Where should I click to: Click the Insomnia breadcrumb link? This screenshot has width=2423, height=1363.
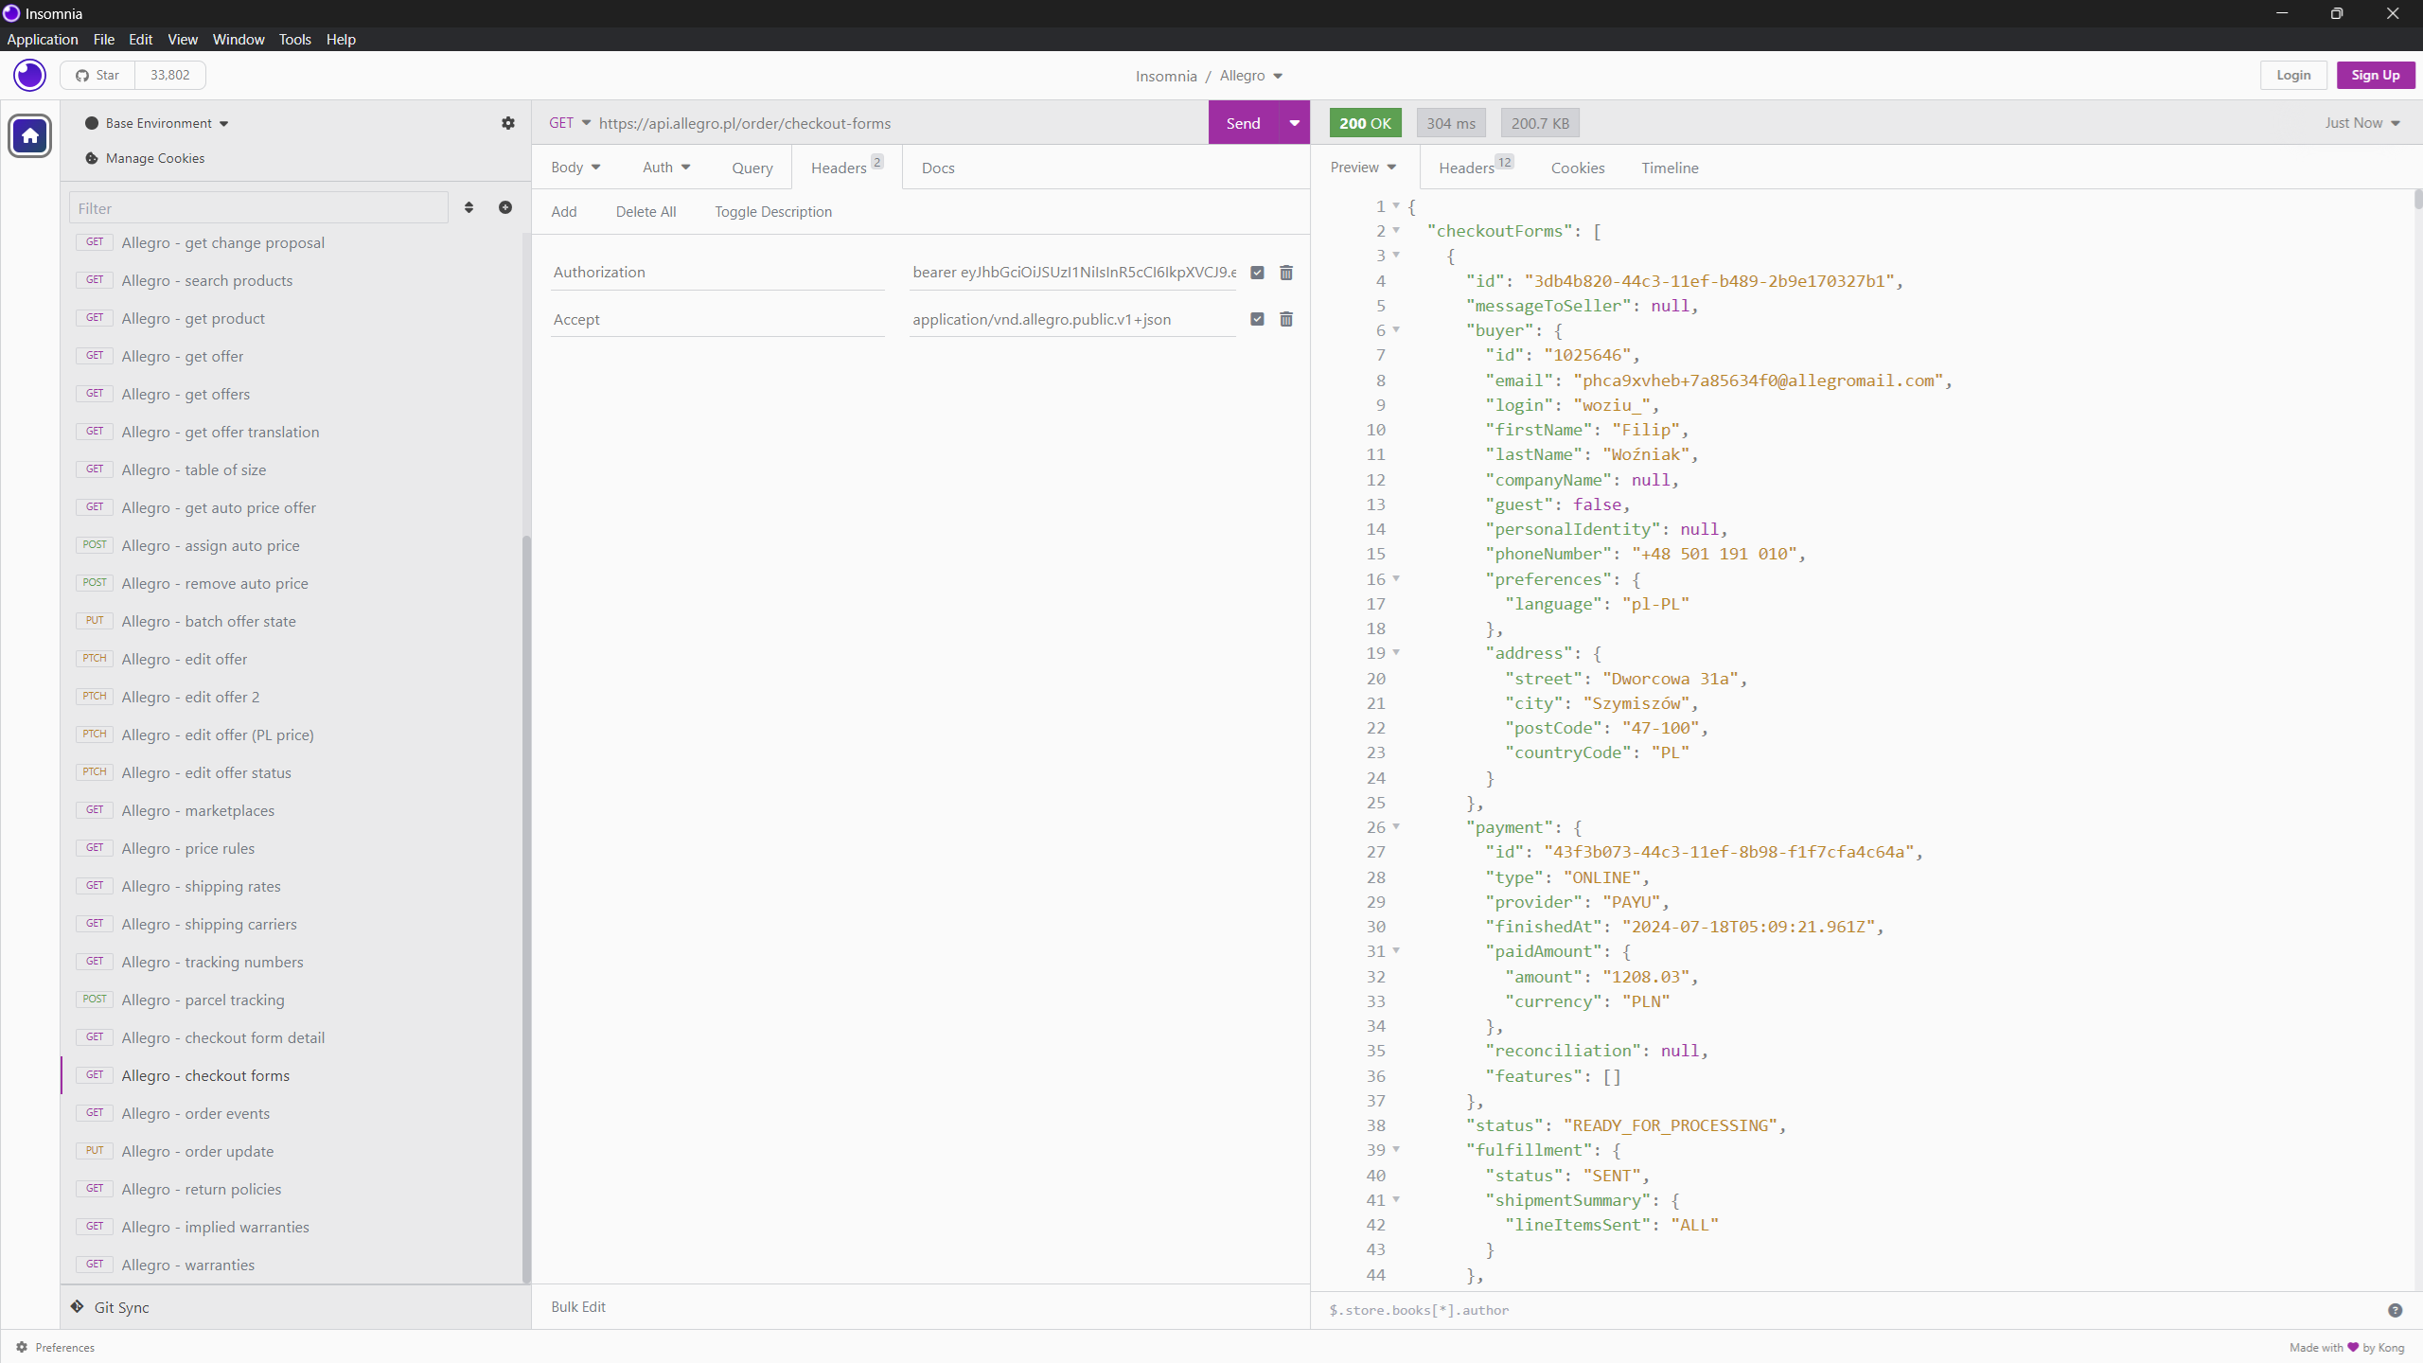(1166, 76)
